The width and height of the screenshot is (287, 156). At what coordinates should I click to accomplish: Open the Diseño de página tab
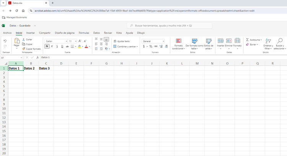coord(65,33)
